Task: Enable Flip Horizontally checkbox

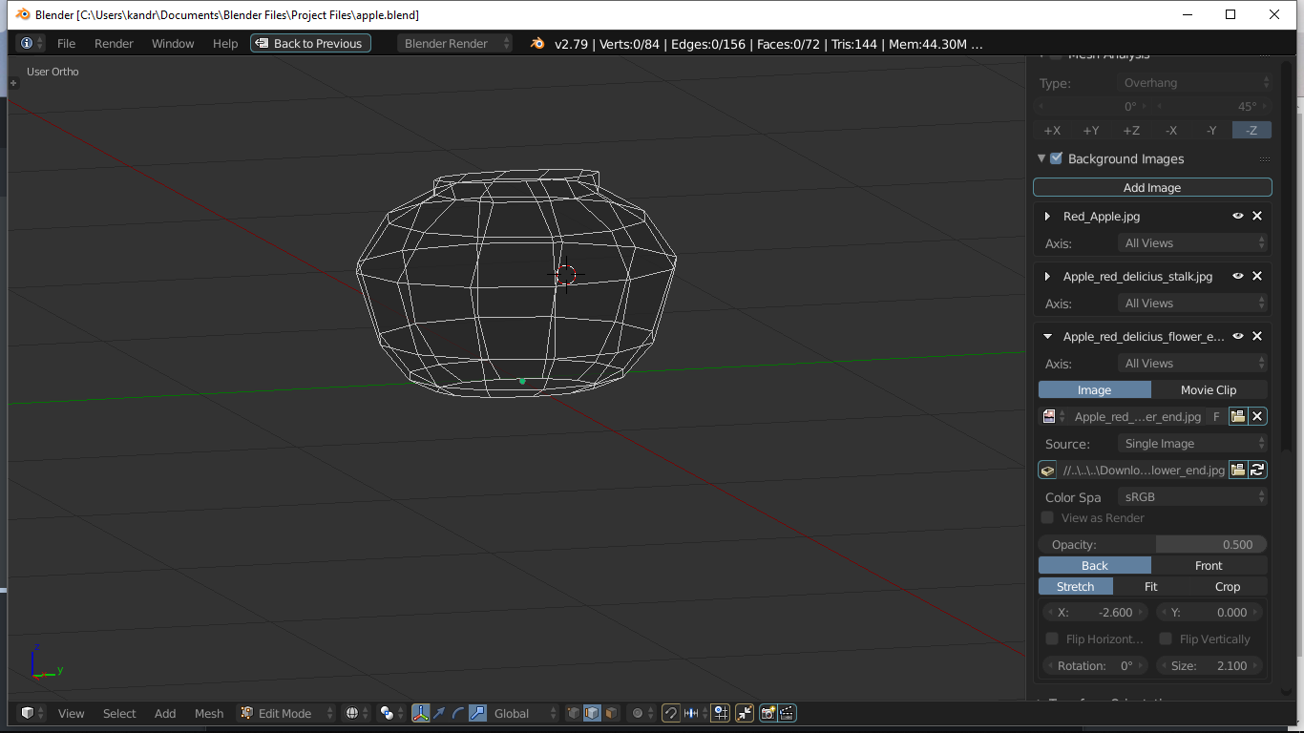Action: click(x=1052, y=639)
